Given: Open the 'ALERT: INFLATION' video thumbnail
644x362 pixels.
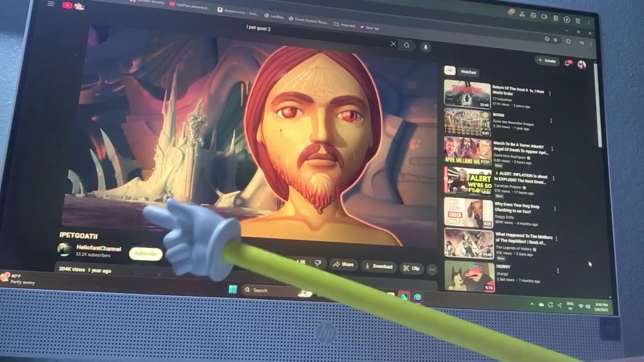Looking at the screenshot, I should [467, 180].
